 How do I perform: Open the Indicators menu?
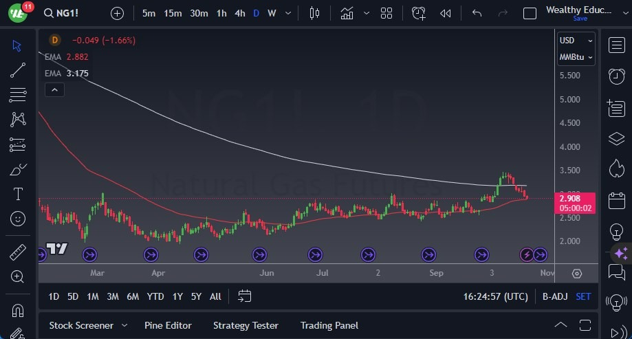click(347, 13)
